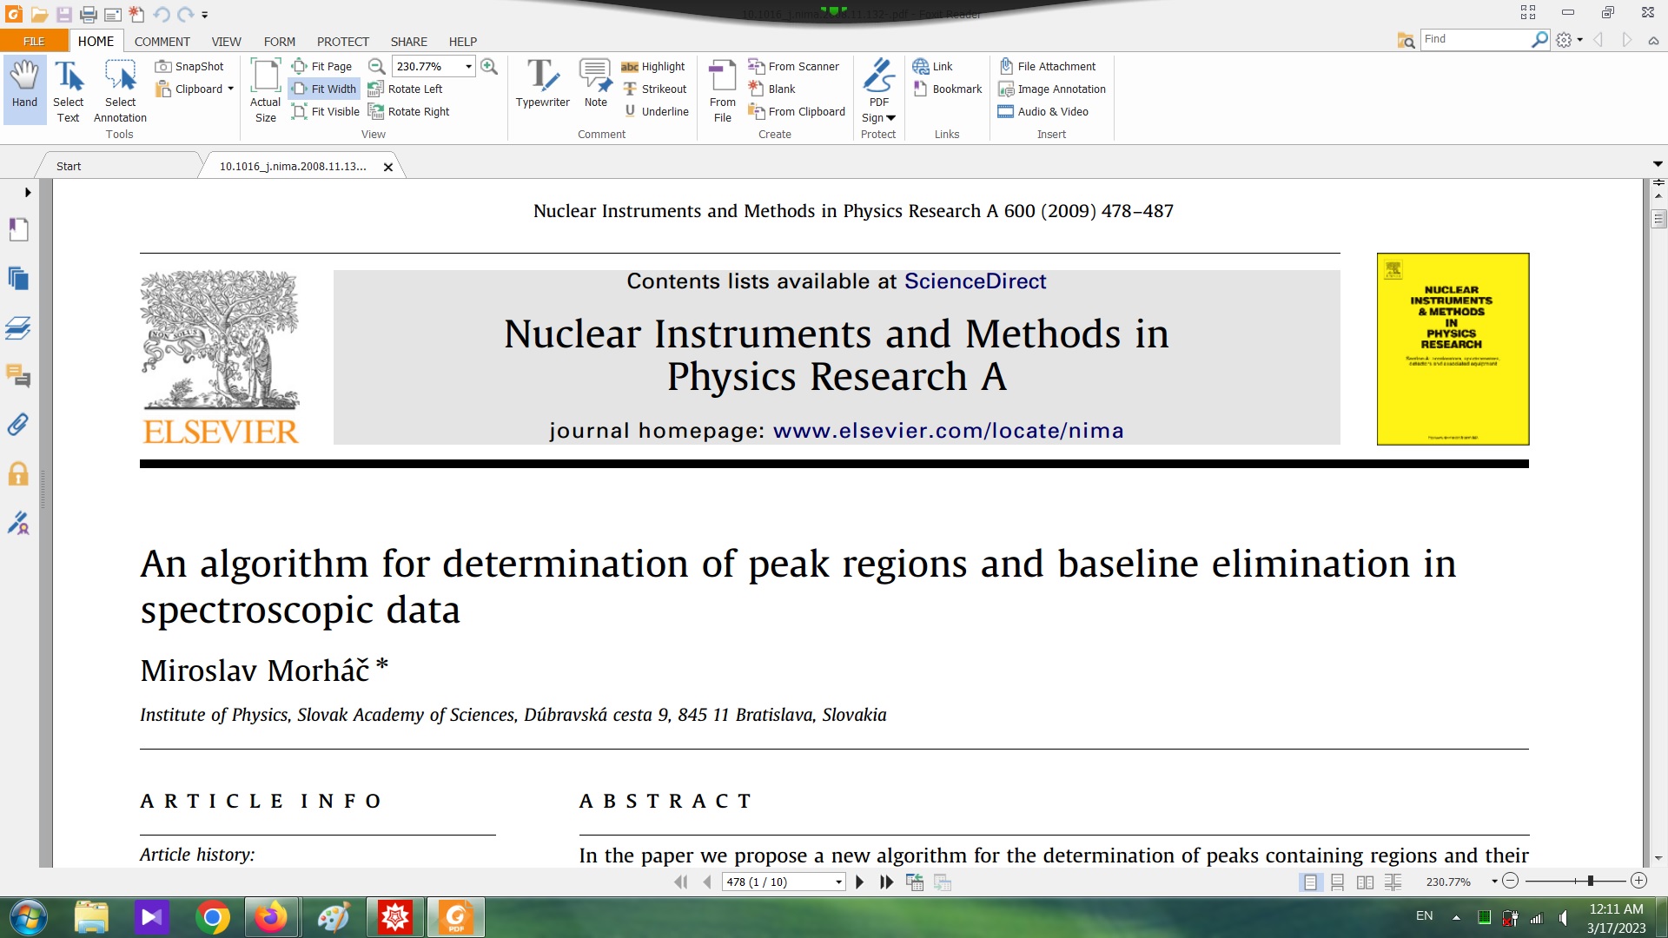
Task: Open Firefox from the taskbar
Action: [270, 917]
